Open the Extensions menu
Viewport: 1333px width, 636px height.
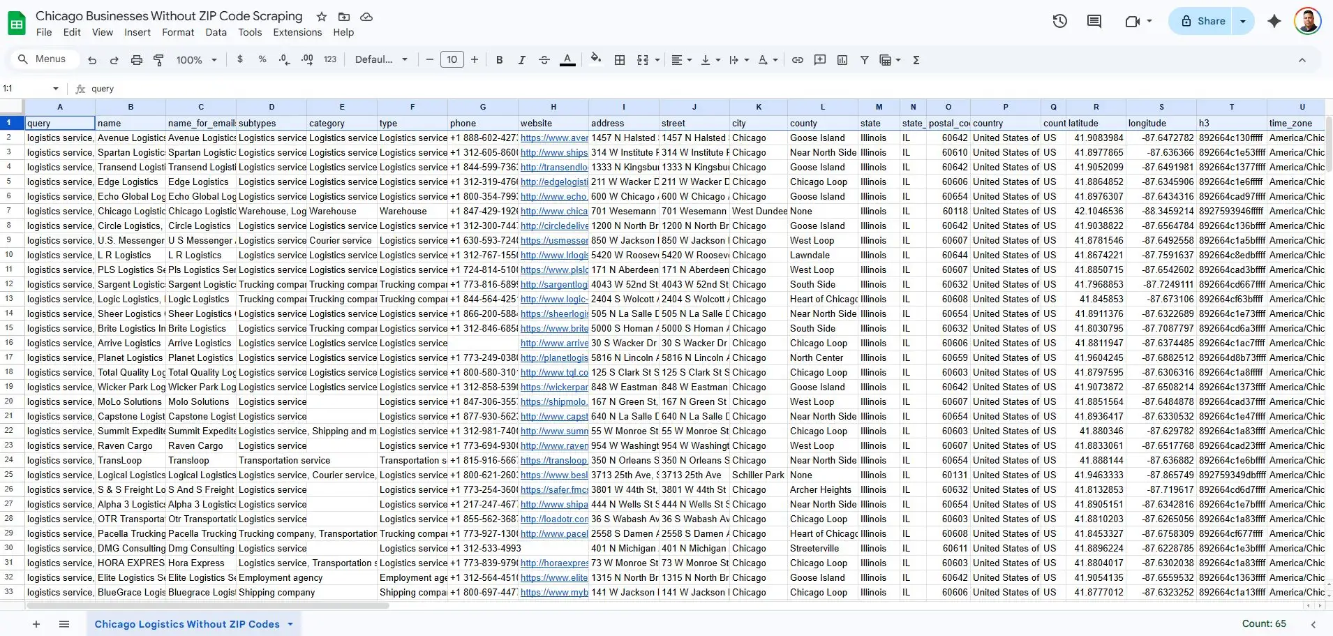click(297, 32)
